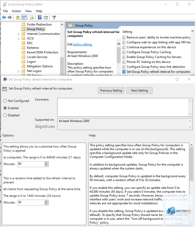This screenshot has height=227, width=195.
Task: Select the Enabled radio button
Action: 5,108
